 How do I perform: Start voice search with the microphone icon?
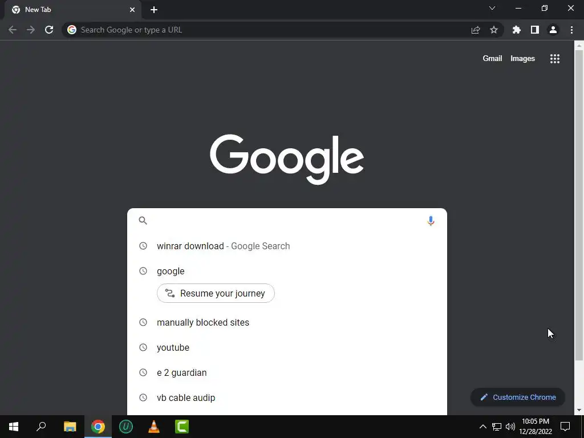tap(431, 221)
